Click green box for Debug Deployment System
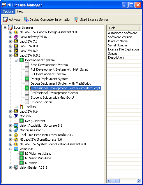 [x=27, y=79]
